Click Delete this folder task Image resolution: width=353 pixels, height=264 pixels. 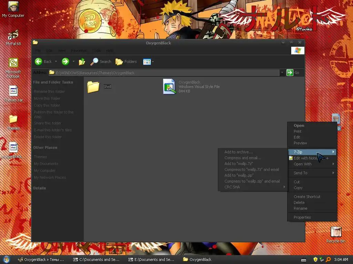point(48,137)
